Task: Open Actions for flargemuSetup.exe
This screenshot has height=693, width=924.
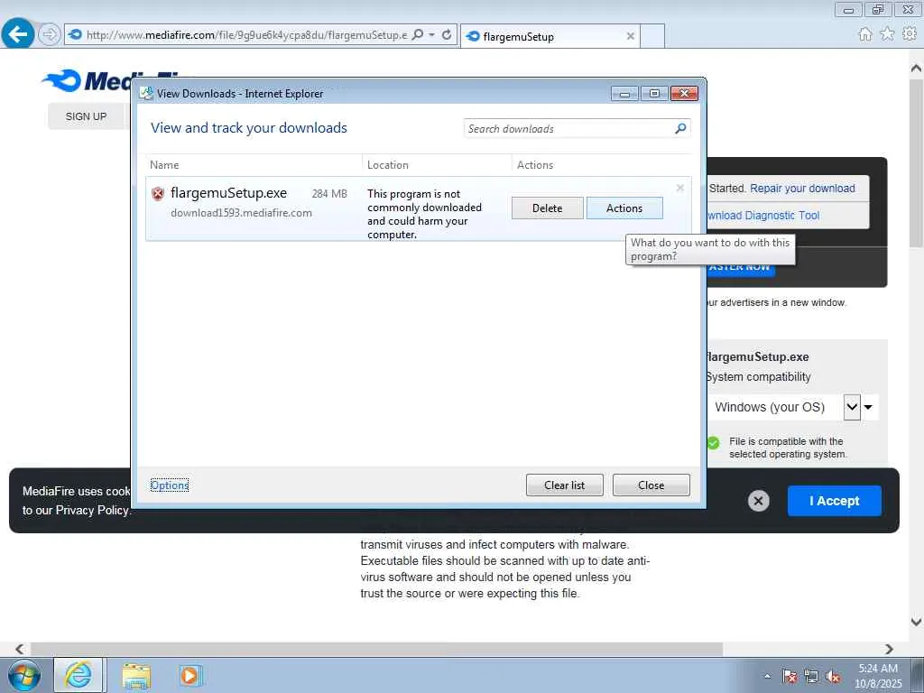Action: click(x=624, y=208)
